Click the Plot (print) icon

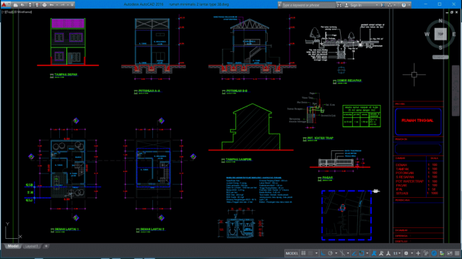[x=44, y=5]
